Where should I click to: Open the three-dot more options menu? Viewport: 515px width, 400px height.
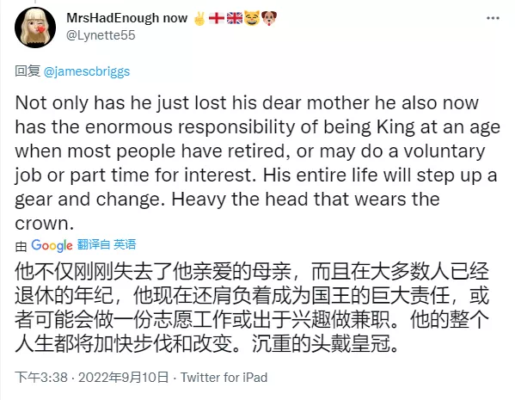[493, 18]
